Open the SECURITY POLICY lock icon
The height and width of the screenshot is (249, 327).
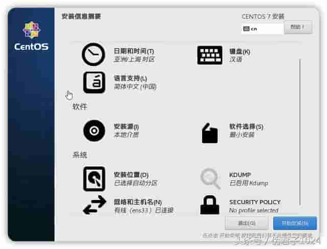click(x=209, y=205)
